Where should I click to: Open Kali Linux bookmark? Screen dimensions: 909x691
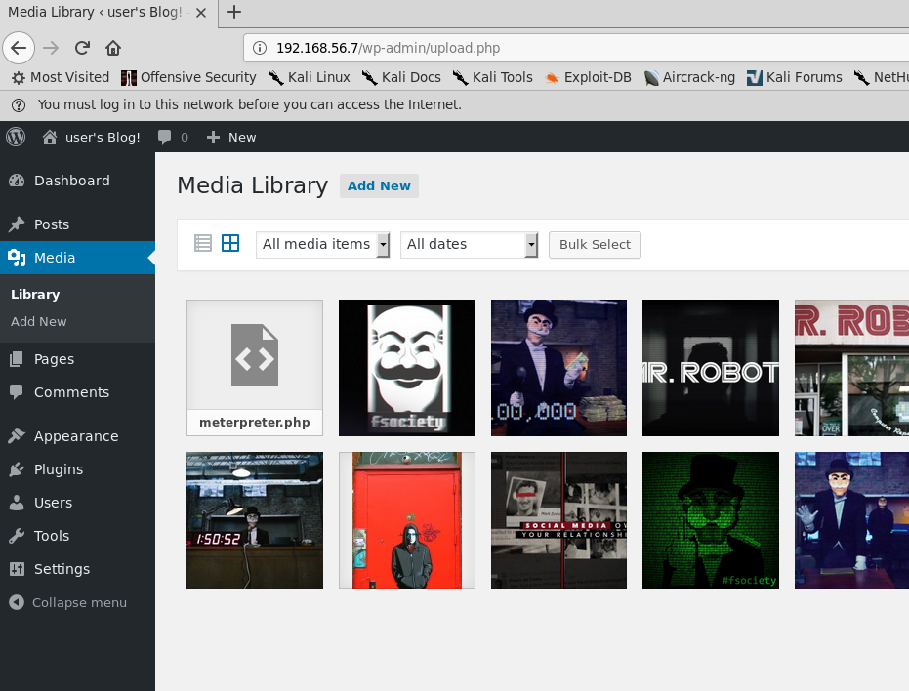coord(309,77)
